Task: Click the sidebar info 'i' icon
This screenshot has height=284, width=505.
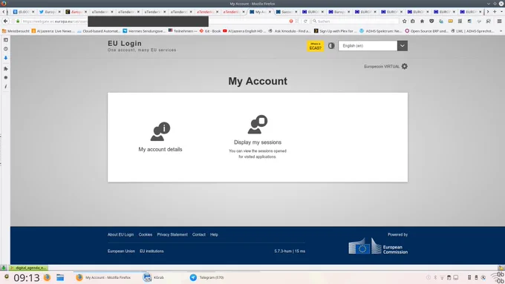Action: [5, 87]
